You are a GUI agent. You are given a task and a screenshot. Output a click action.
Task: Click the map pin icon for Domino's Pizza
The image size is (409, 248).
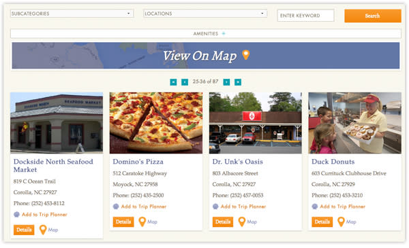142,222
